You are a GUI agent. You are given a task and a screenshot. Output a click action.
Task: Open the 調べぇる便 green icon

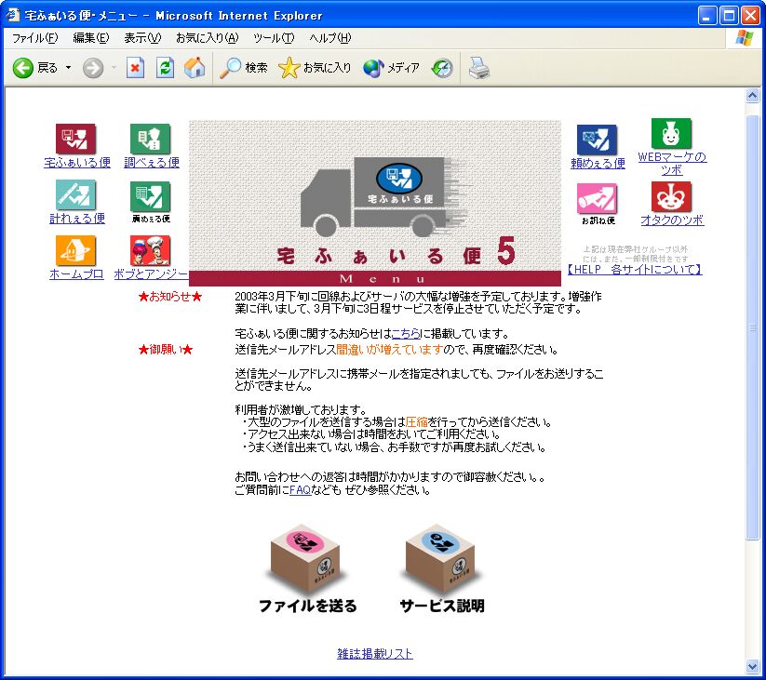[x=151, y=140]
